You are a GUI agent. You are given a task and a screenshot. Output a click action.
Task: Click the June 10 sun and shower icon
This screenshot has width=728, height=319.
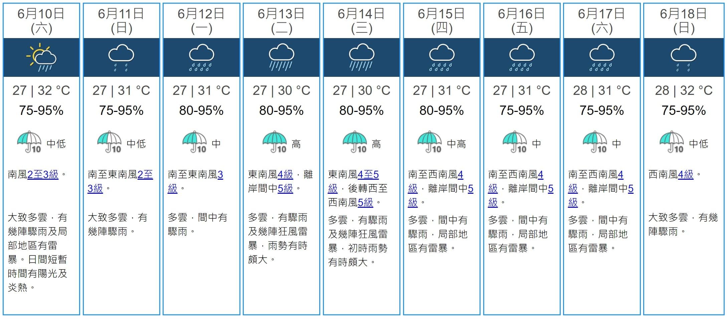click(41, 57)
